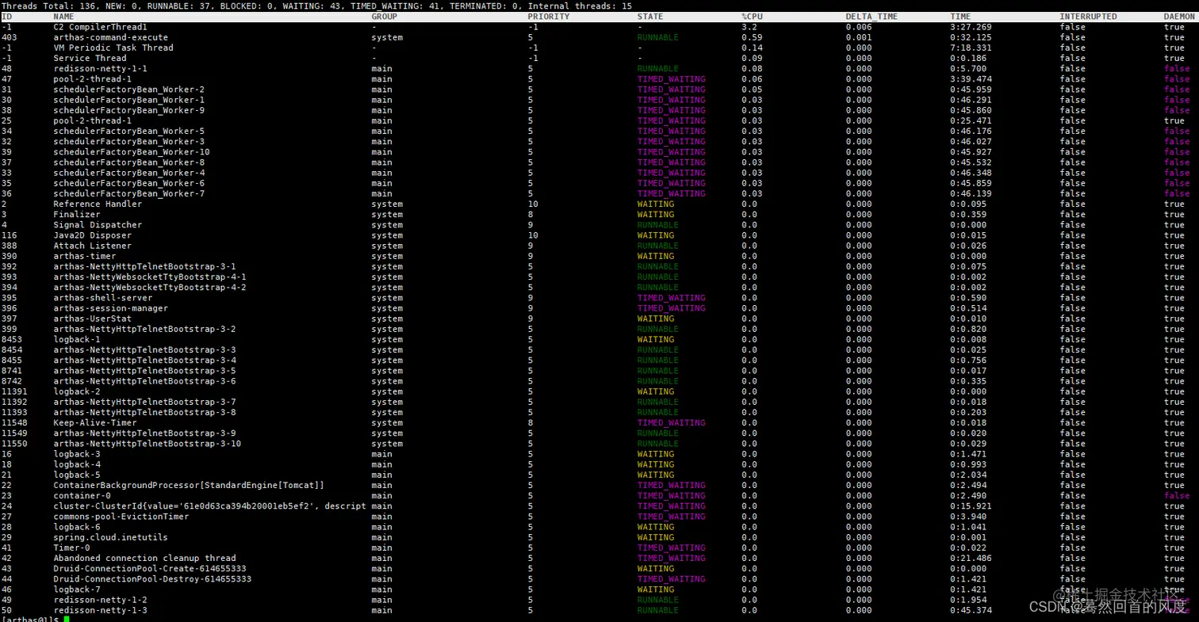Click the 'container-0' thread name
Viewport: 1199px width, 622px height.
pos(82,496)
